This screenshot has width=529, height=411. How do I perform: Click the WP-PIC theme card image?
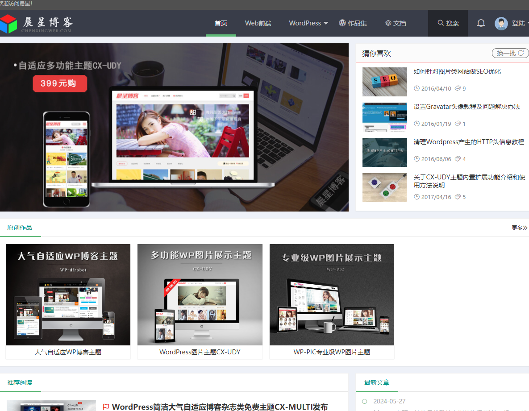click(332, 295)
